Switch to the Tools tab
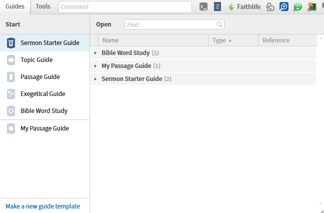 tap(43, 6)
